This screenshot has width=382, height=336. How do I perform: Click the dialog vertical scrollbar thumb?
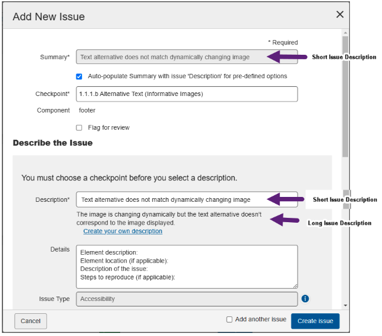click(345, 97)
